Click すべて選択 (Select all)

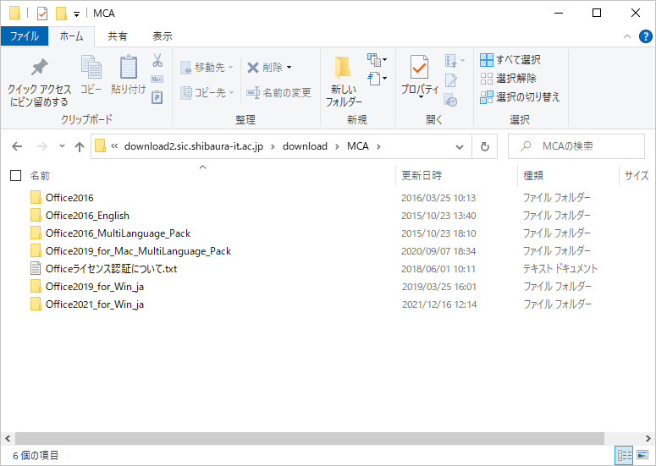(x=510, y=60)
